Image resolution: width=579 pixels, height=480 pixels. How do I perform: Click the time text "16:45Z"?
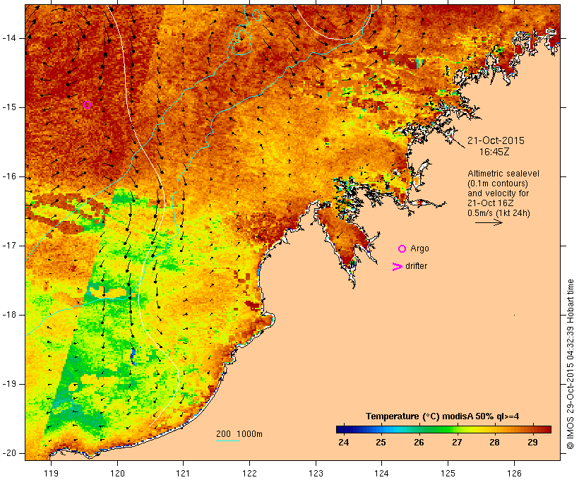click(494, 152)
